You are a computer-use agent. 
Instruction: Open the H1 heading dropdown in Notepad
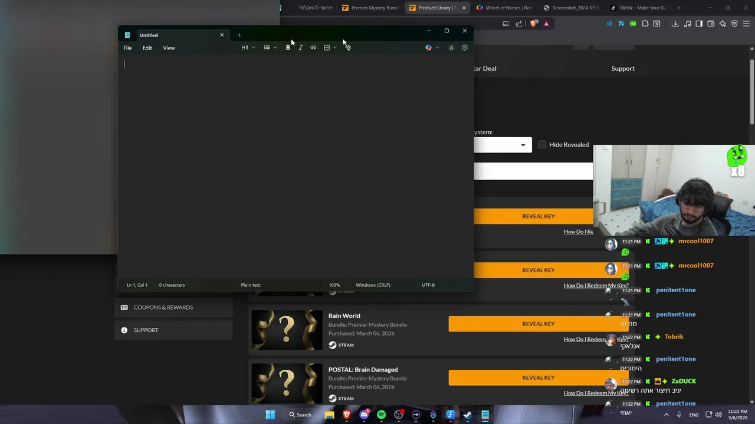point(248,48)
